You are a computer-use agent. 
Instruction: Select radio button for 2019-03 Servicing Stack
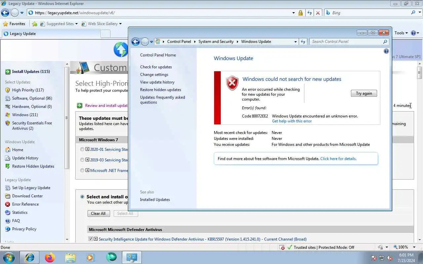point(82,160)
